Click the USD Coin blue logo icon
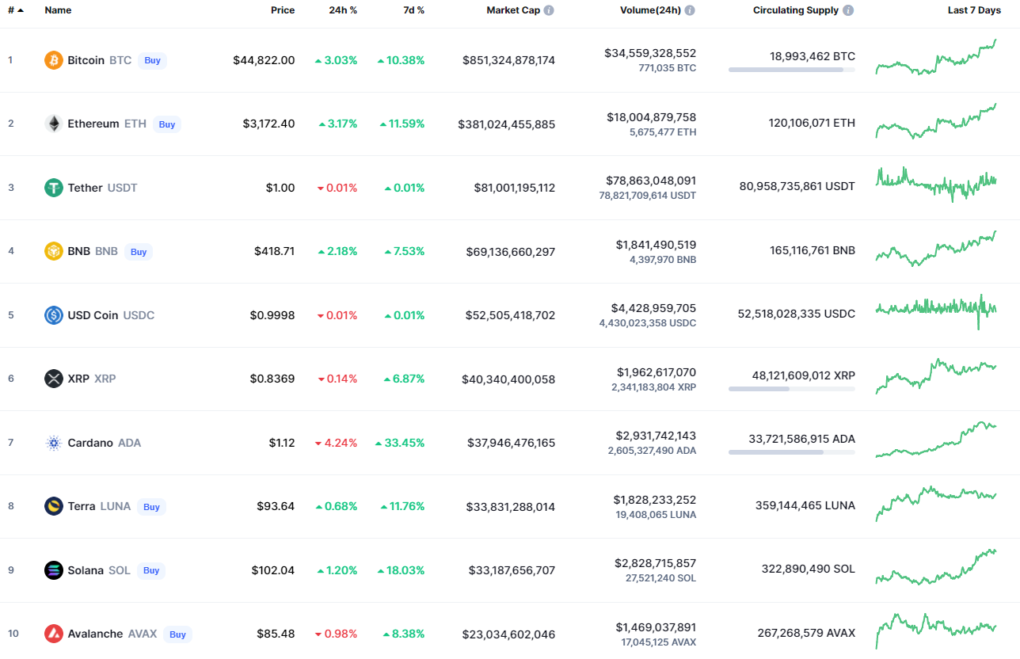This screenshot has width=1020, height=659. 54,315
